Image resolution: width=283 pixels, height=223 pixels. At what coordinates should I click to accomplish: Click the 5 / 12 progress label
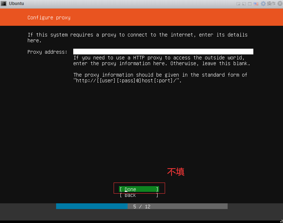(141, 207)
